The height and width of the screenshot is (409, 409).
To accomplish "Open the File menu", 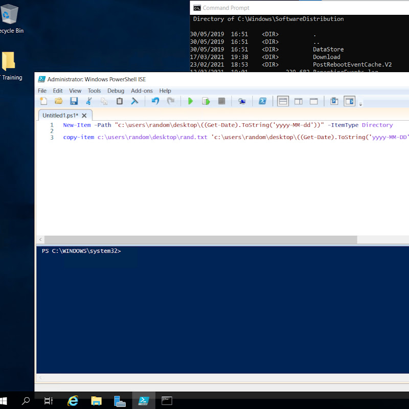I will point(42,91).
